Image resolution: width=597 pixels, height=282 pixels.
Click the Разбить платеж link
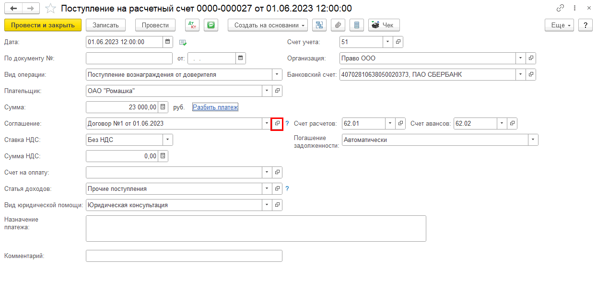coord(215,107)
